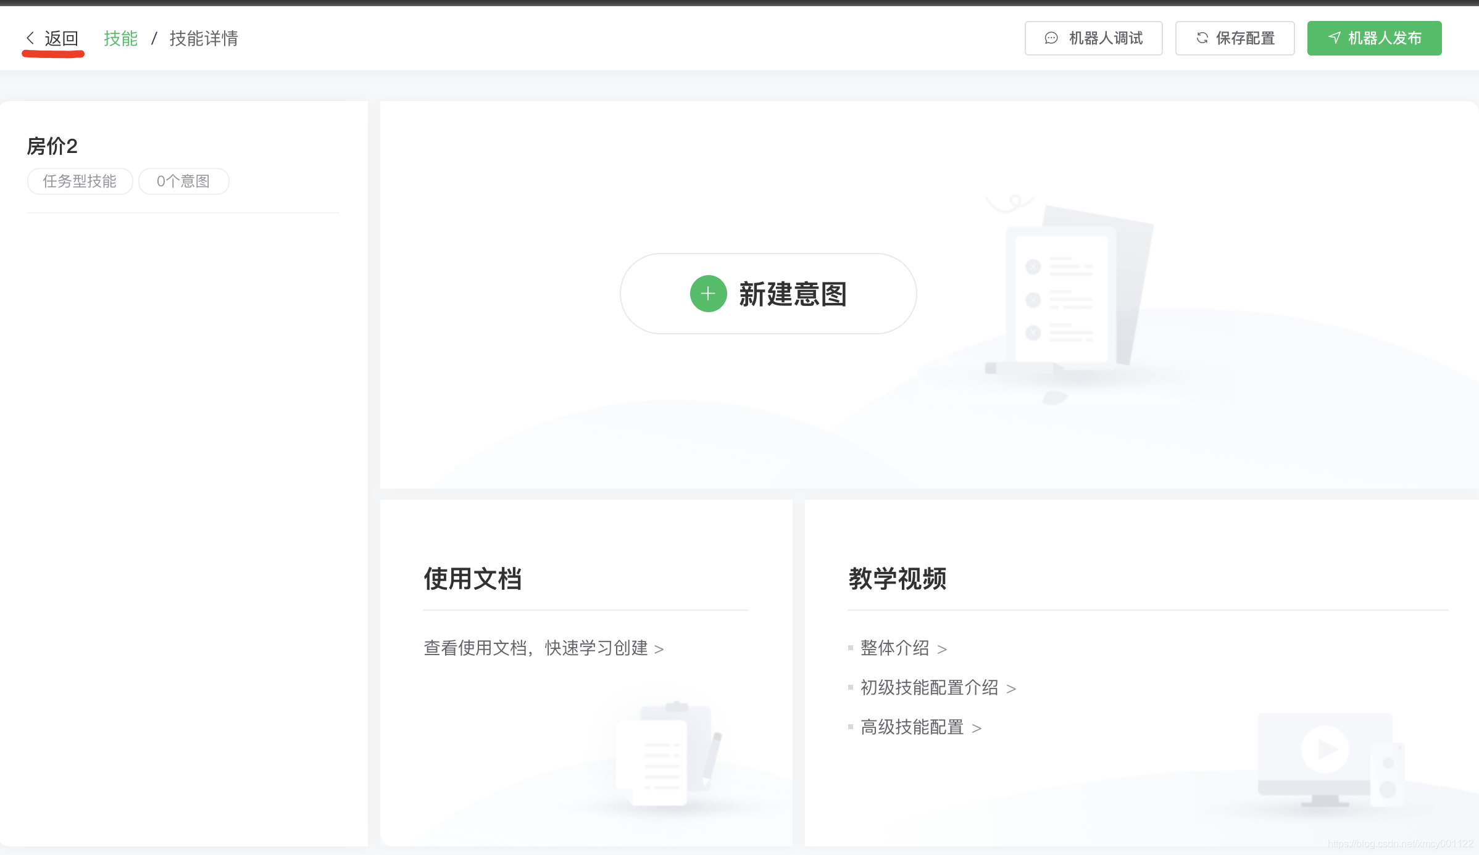Viewport: 1479px width, 855px height.
Task: Go back using the 返回 link
Action: [61, 38]
